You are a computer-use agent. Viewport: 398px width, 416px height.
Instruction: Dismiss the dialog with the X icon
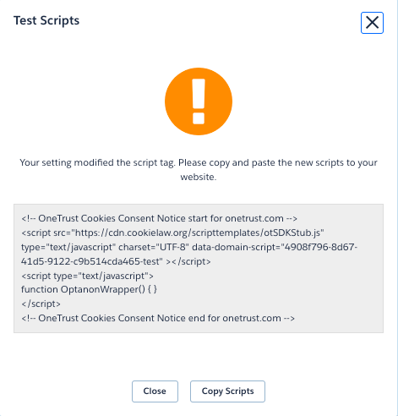[x=372, y=23]
